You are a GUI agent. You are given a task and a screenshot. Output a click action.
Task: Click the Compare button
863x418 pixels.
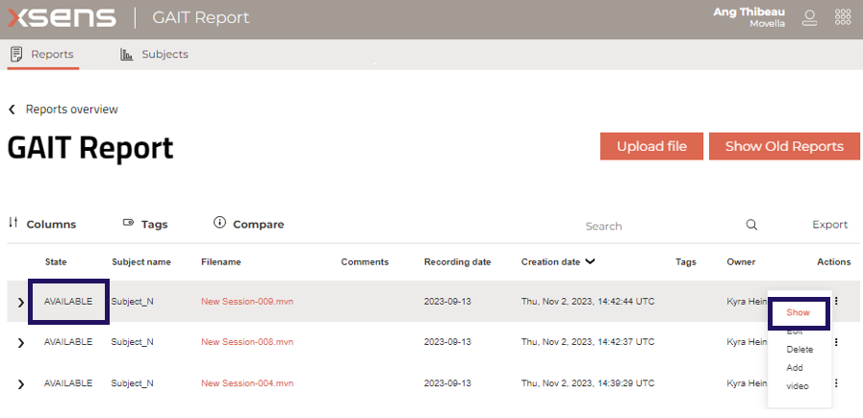tap(249, 224)
